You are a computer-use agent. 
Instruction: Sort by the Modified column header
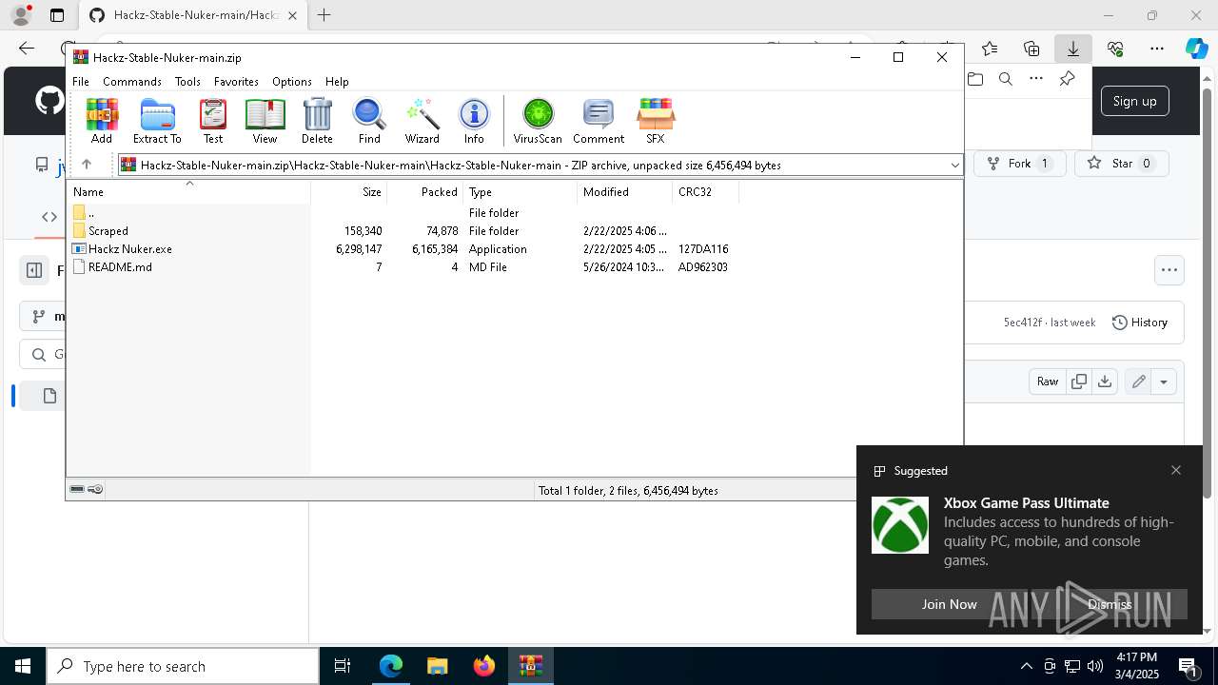click(x=624, y=191)
